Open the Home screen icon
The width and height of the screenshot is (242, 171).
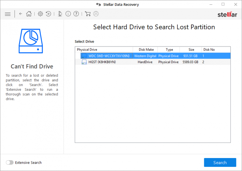click(x=29, y=14)
